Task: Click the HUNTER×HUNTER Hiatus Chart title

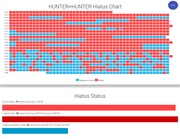Action: [85, 6]
